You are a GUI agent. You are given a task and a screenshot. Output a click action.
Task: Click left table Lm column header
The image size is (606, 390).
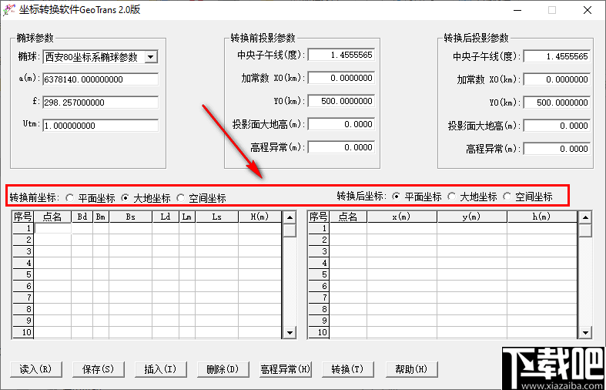pyautogui.click(x=187, y=217)
